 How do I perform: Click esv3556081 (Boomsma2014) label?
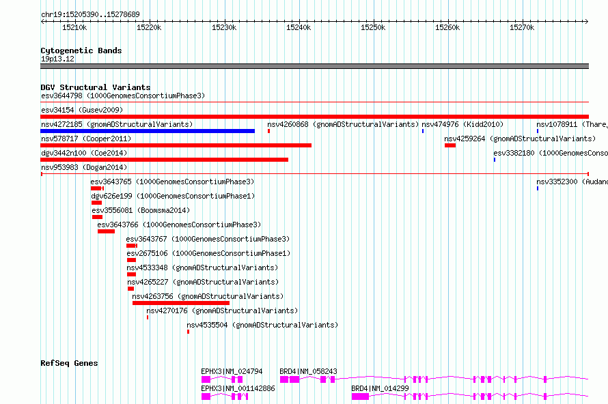coord(141,210)
